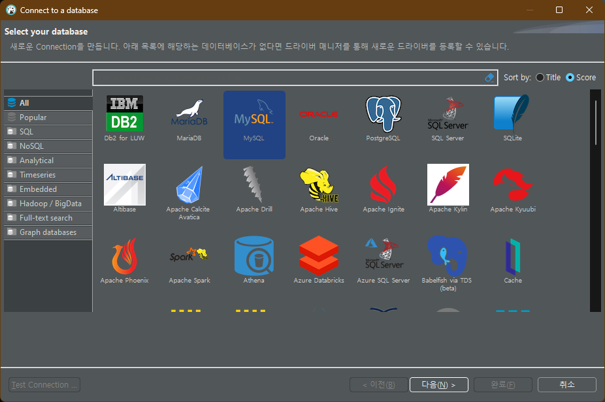Select the PostgreSQL elephant icon
The height and width of the screenshot is (402, 605).
point(383,114)
